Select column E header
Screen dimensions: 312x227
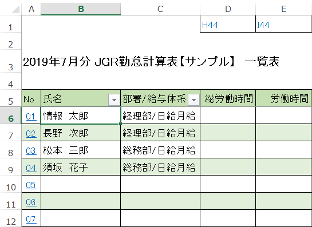283,9
